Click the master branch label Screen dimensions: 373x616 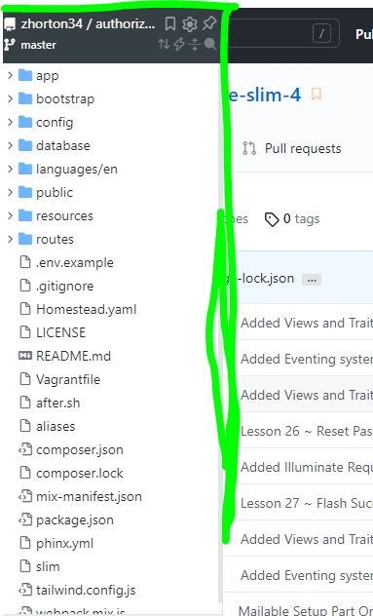39,45
